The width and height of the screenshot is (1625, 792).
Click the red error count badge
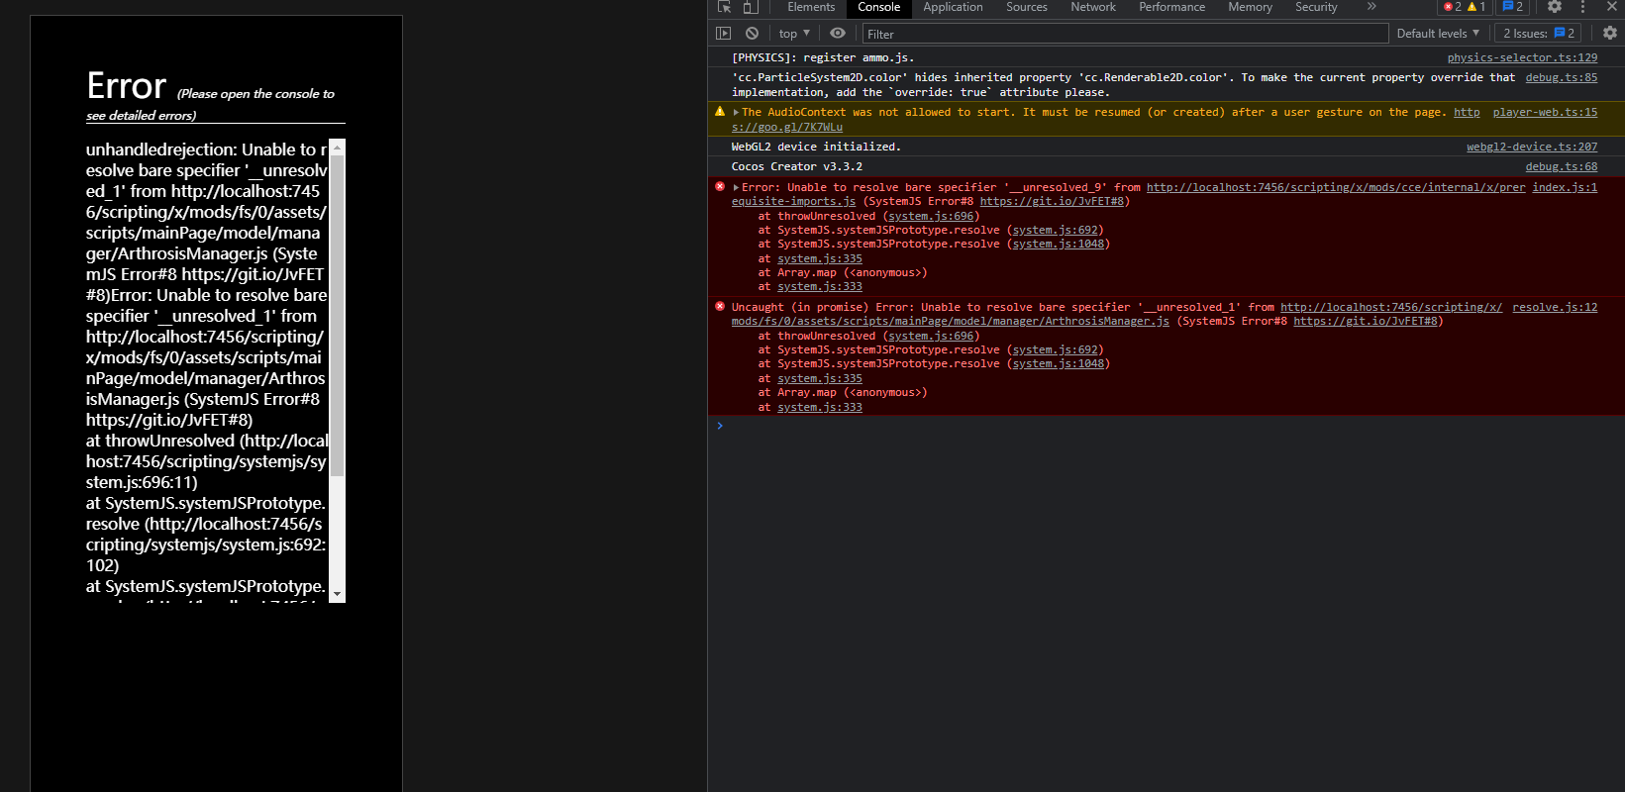tap(1452, 7)
